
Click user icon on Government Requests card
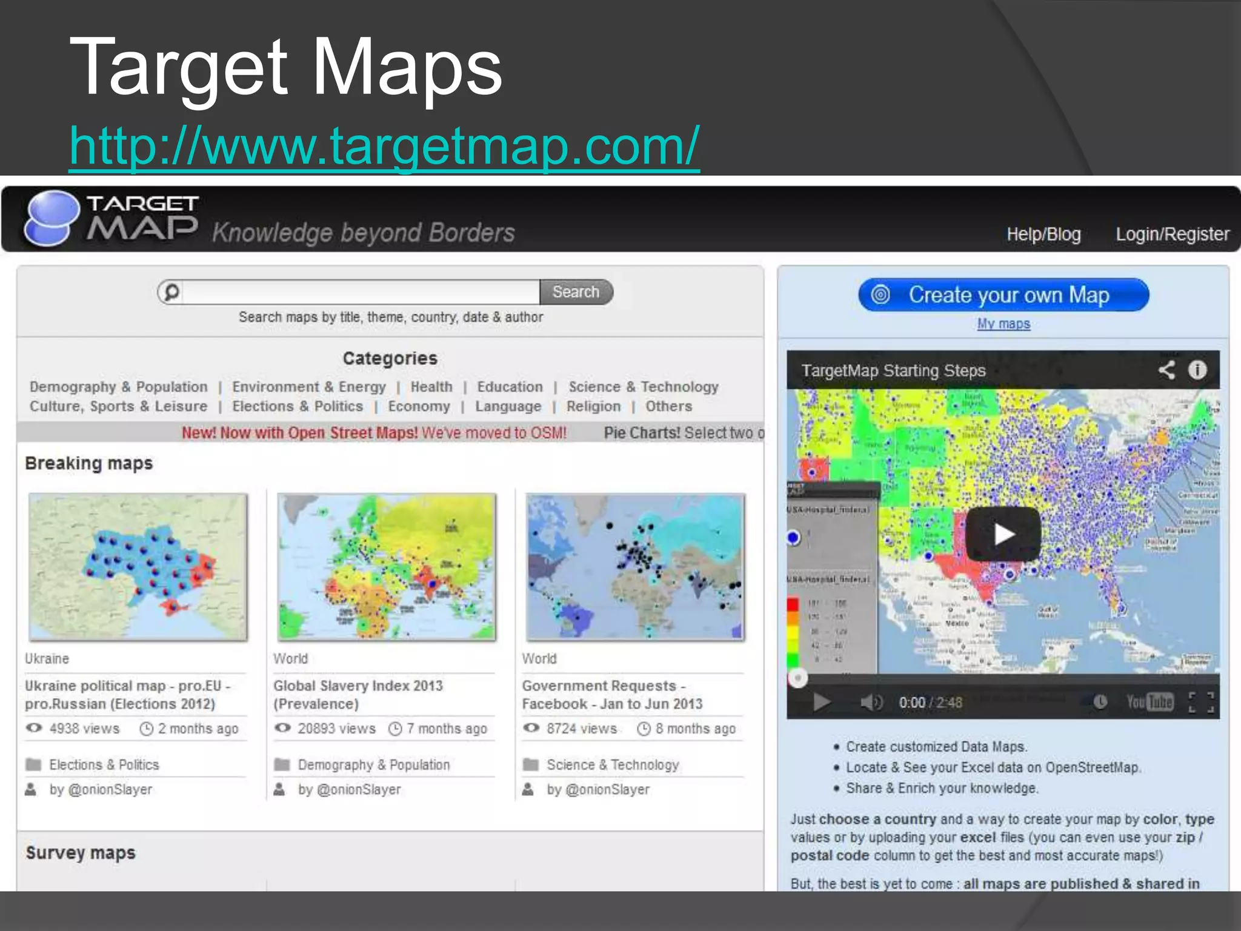pyautogui.click(x=528, y=789)
